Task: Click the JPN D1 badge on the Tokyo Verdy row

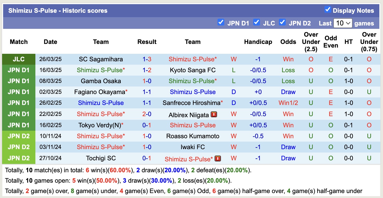Action: 18,125
